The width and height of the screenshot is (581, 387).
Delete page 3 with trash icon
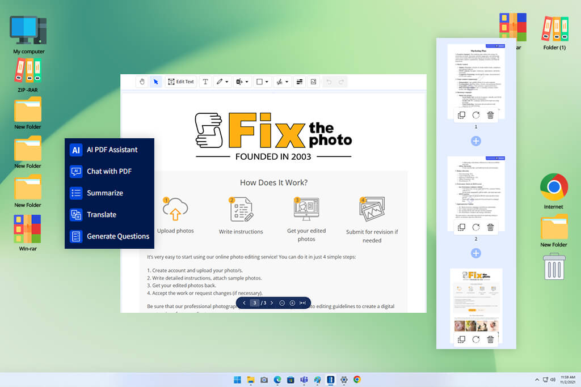pos(490,339)
